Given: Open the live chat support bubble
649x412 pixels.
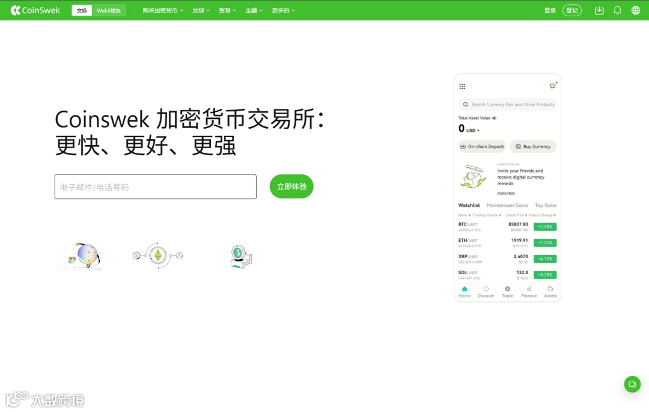Looking at the screenshot, I should (632, 384).
